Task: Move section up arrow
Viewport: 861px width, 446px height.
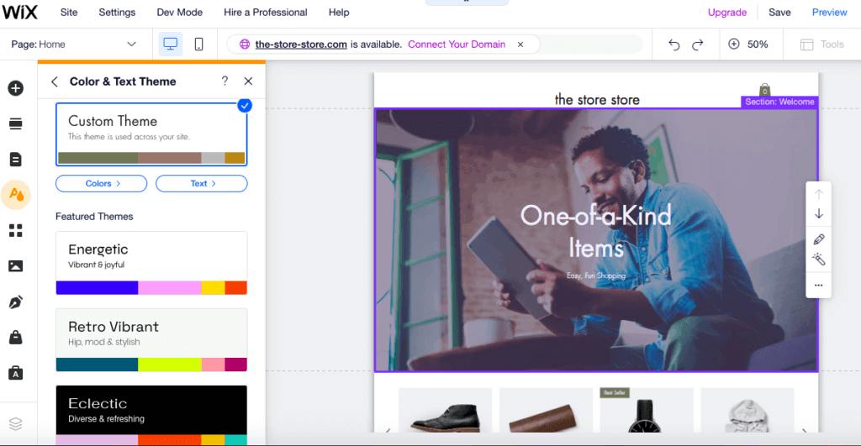Action: pyautogui.click(x=819, y=194)
